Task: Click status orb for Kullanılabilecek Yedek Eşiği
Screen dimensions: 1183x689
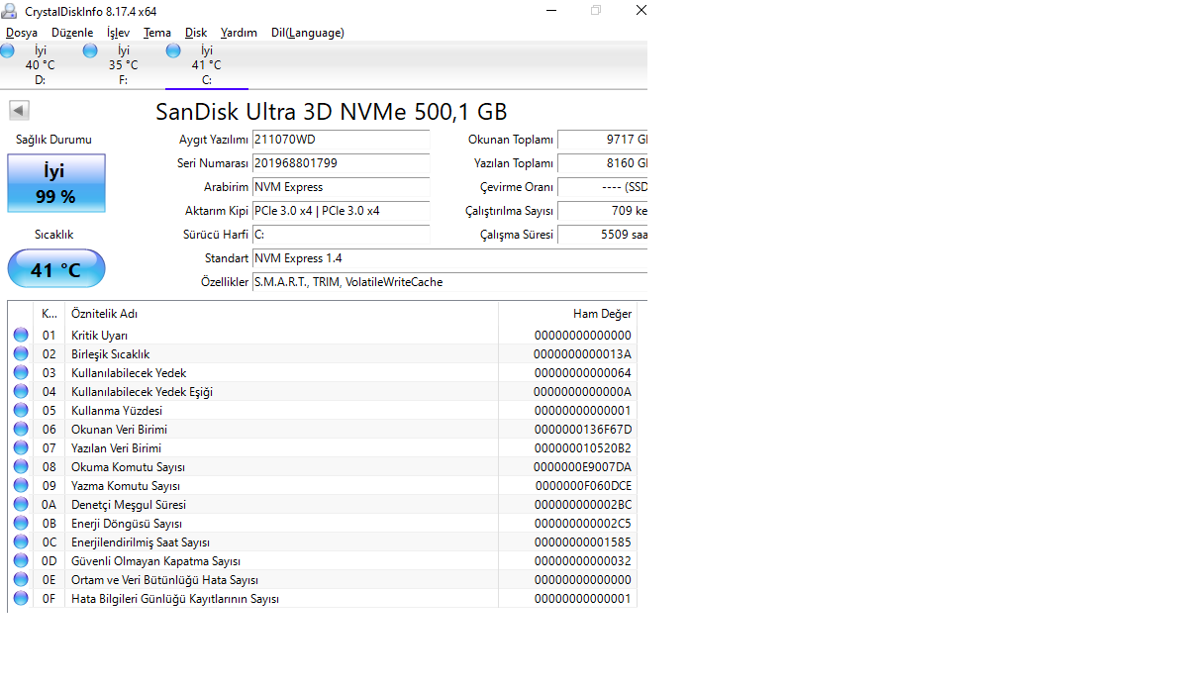Action: [21, 391]
